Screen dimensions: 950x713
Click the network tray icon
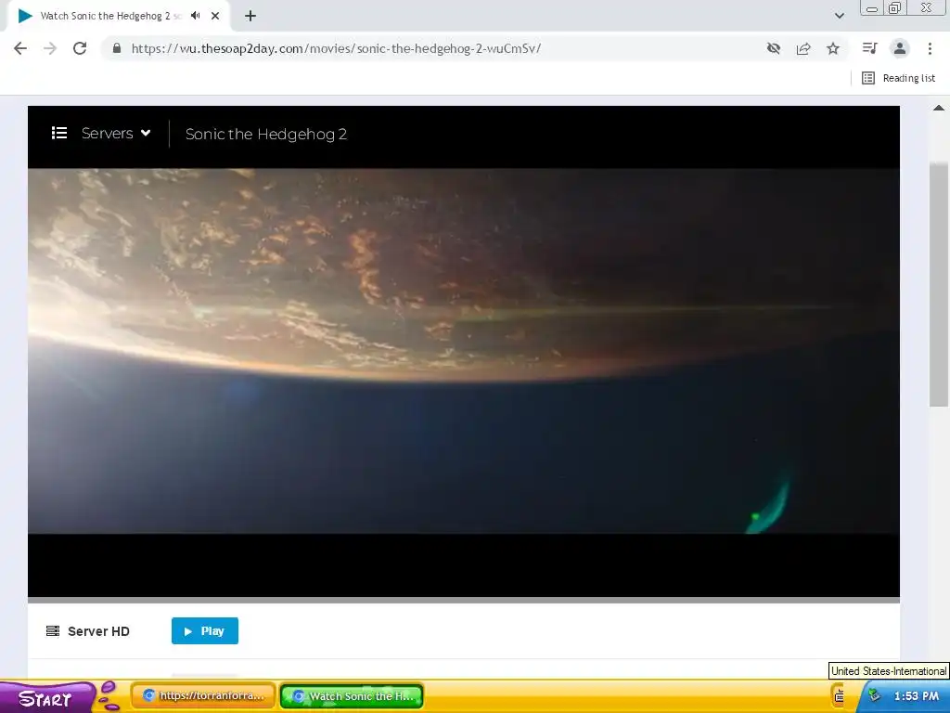(874, 695)
